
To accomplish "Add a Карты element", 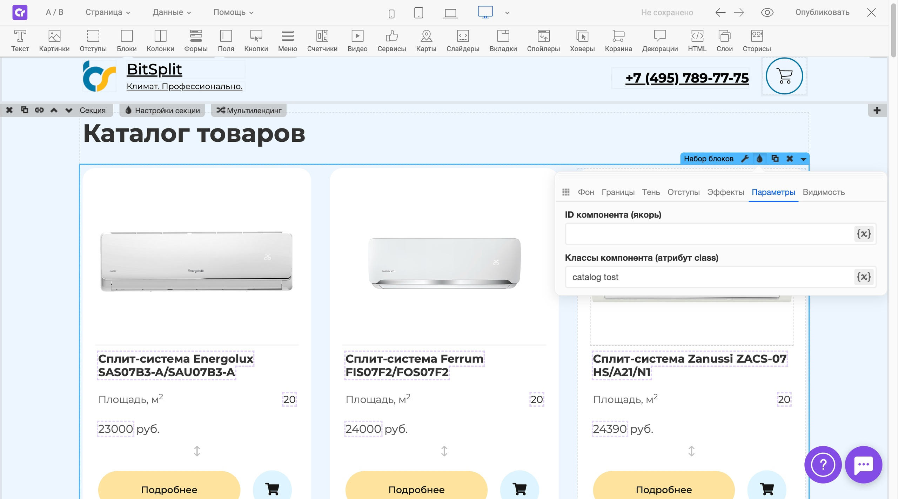I will pyautogui.click(x=426, y=41).
